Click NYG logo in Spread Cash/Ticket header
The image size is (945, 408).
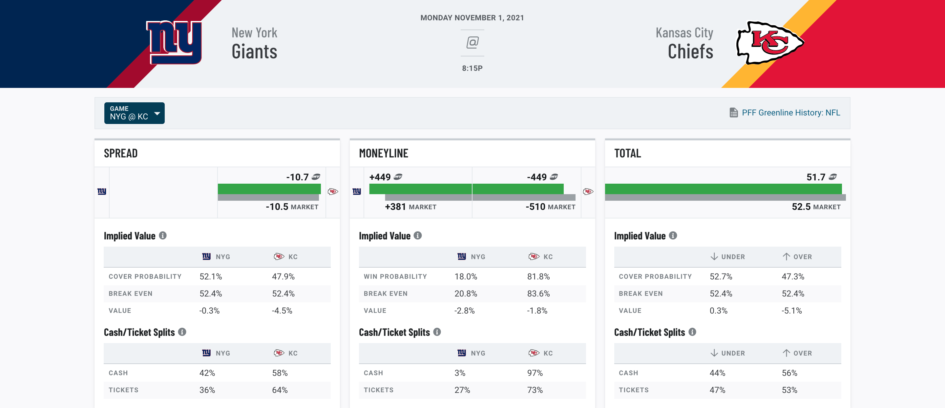click(206, 353)
